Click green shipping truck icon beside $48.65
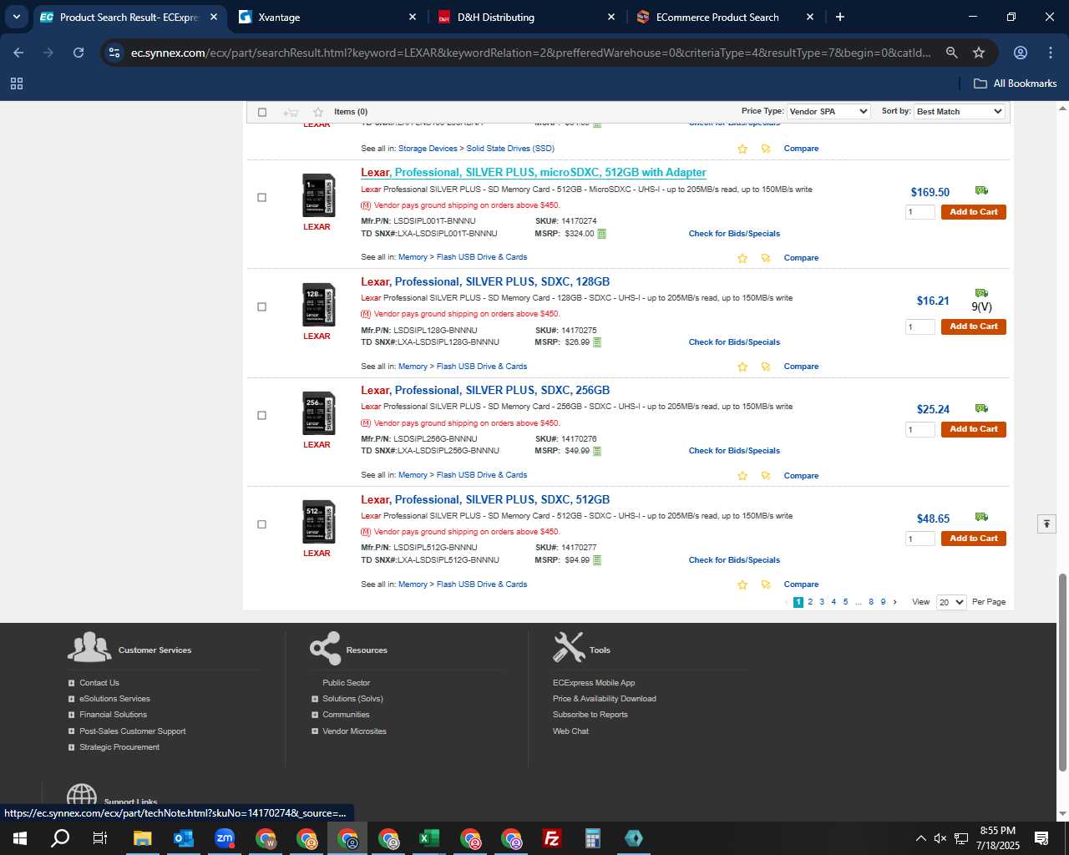 coord(981,517)
